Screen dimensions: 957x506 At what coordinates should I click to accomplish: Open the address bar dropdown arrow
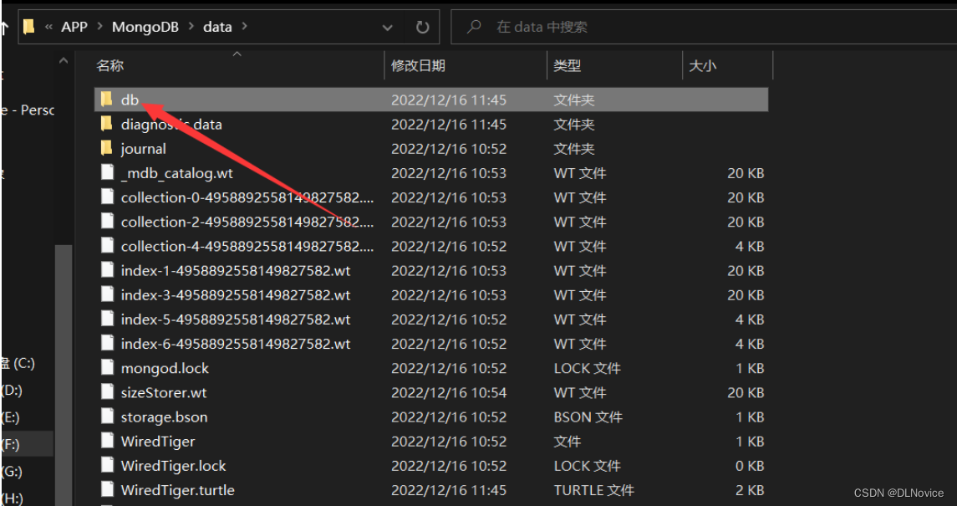387,26
